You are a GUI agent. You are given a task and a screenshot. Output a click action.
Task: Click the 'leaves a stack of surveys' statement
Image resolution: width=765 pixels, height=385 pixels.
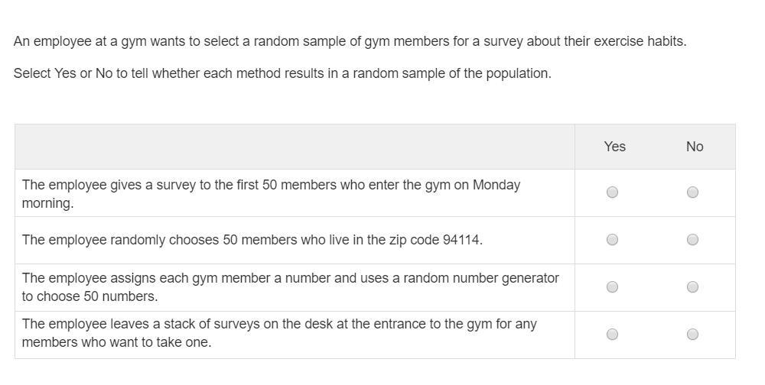[x=279, y=332]
